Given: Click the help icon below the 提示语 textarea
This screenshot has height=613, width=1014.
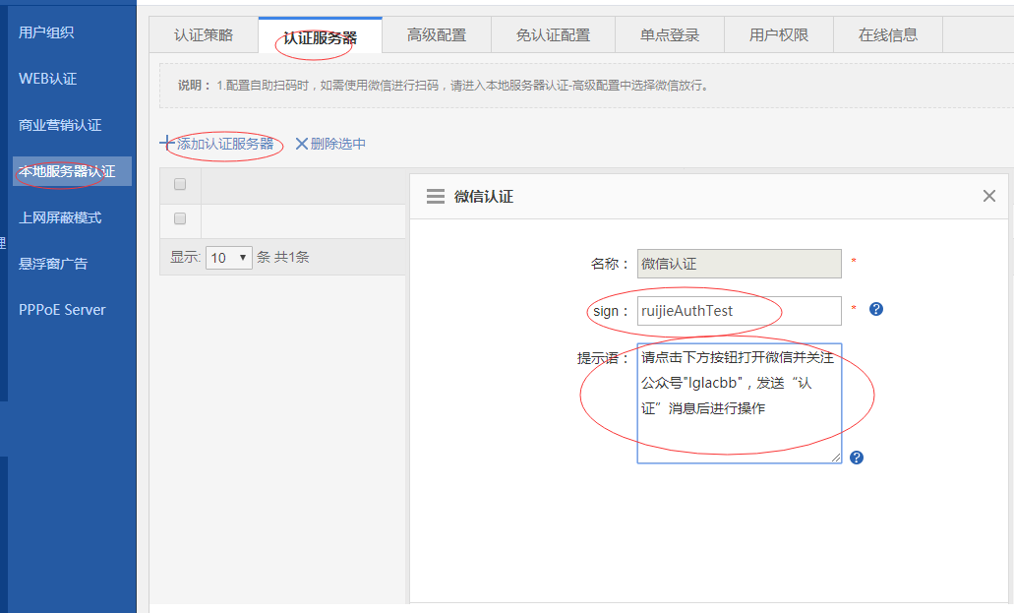Looking at the screenshot, I should pos(856,458).
